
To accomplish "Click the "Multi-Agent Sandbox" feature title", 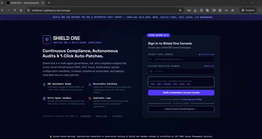I will pyautogui.click(x=59, y=98).
